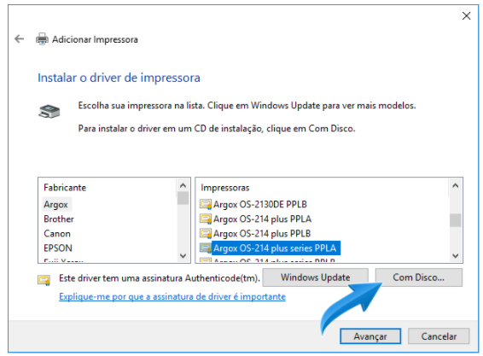Select Argox manufacturer entry
483x356 pixels.
point(55,204)
